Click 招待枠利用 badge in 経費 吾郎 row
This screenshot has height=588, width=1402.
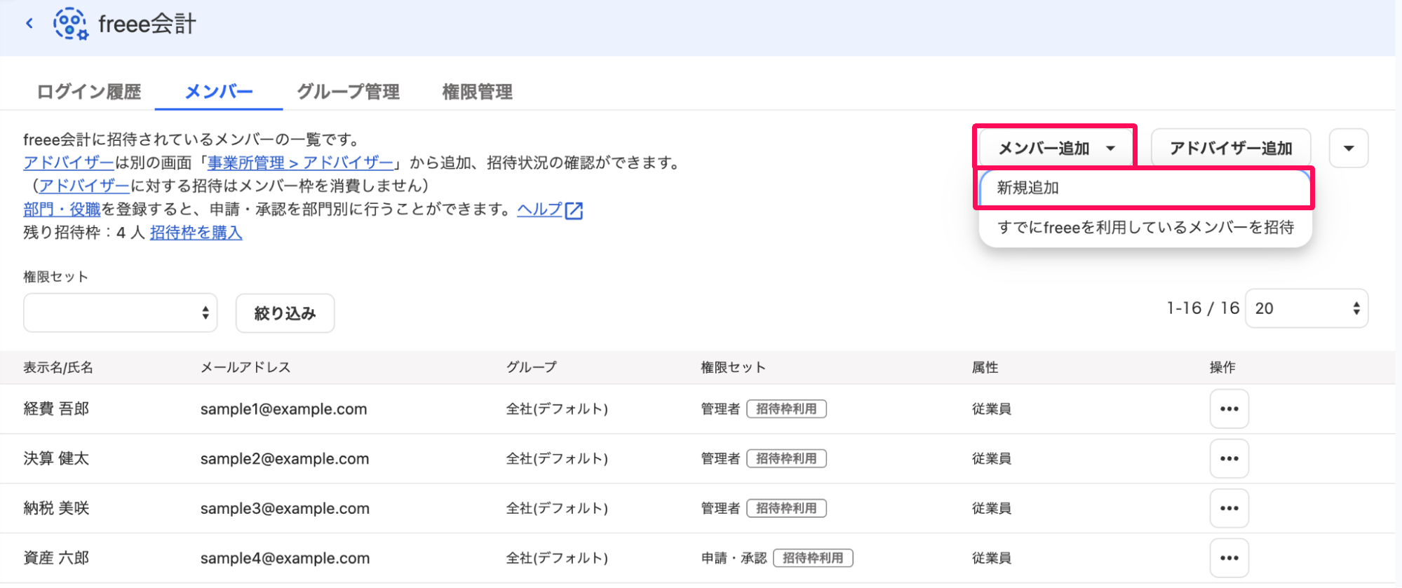[786, 409]
